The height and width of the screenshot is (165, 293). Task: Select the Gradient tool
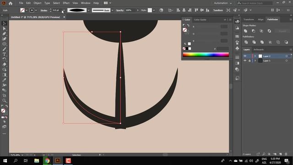[4, 75]
